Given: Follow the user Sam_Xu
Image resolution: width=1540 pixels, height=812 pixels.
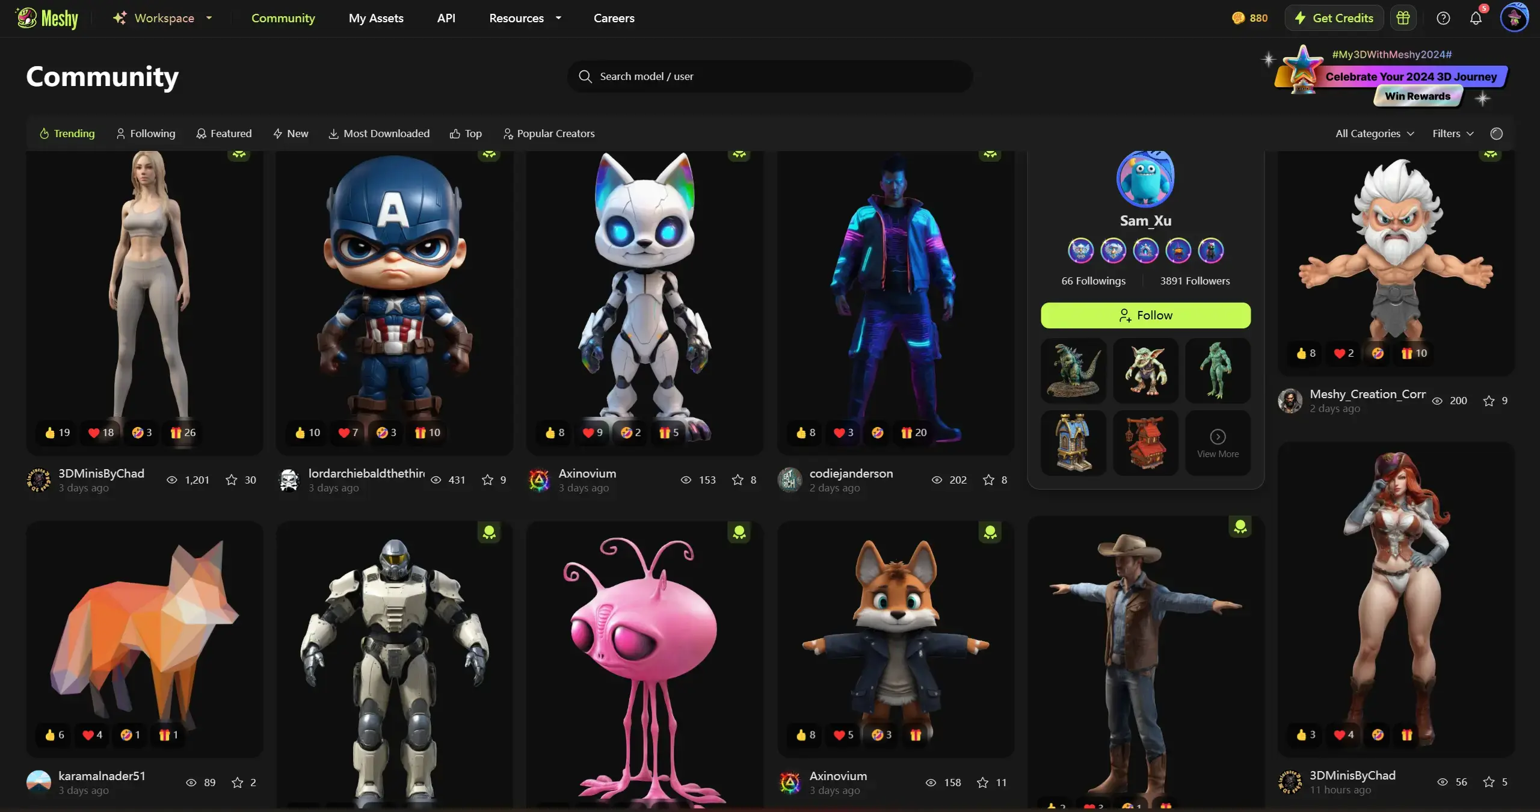Looking at the screenshot, I should [x=1145, y=315].
